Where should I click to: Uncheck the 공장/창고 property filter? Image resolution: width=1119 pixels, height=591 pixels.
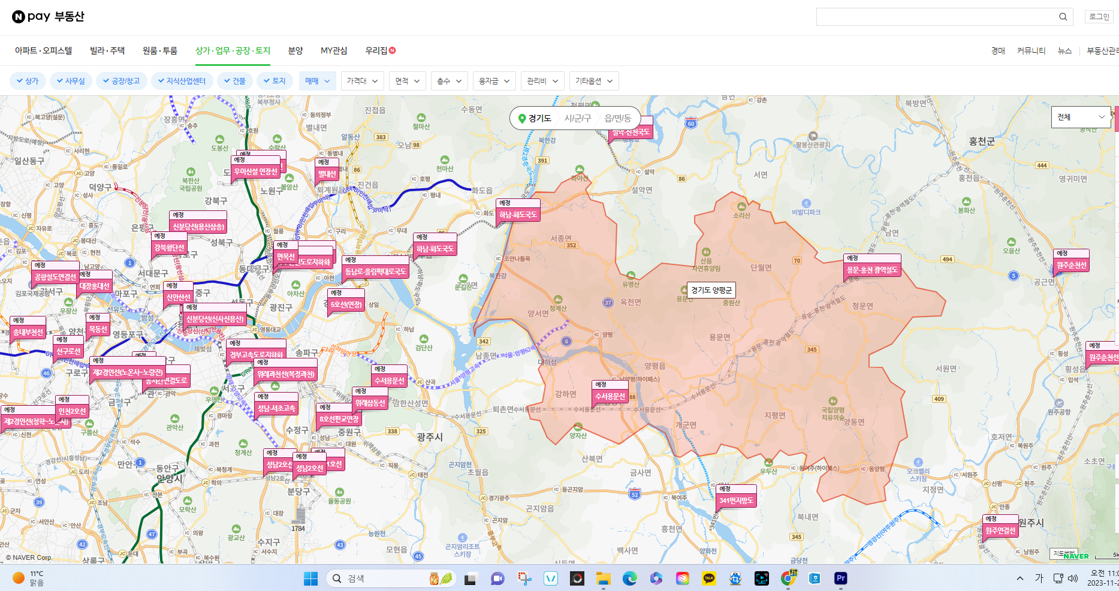[121, 81]
